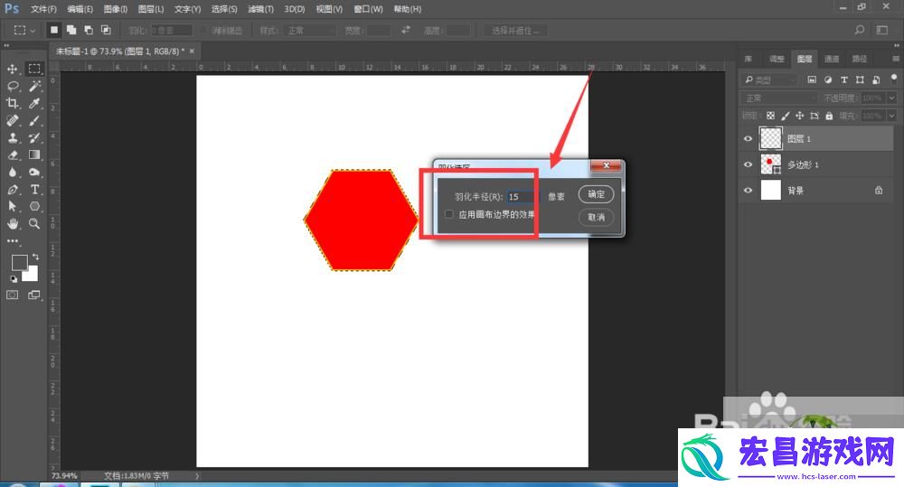Switch to the 路径 panel tab
Viewport: 904px width, 487px height.
(x=860, y=59)
